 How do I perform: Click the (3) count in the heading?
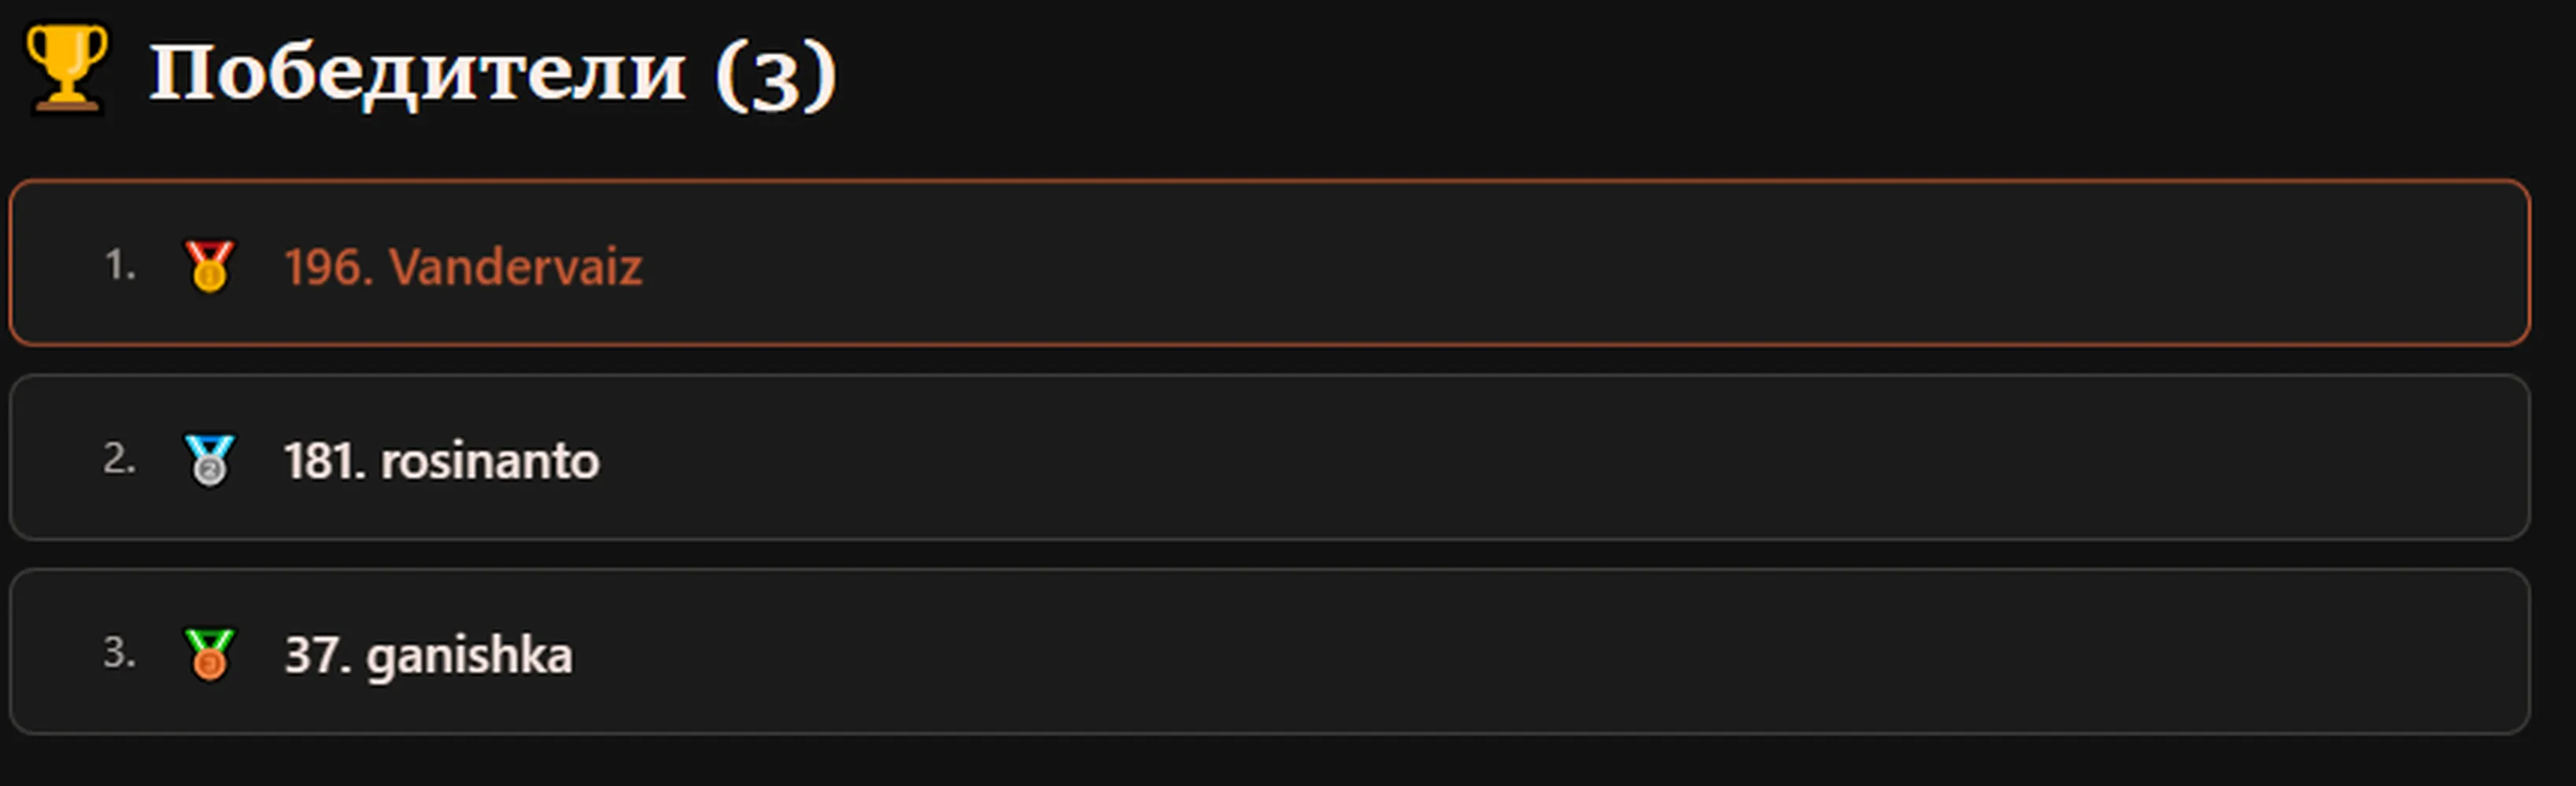coord(776,75)
